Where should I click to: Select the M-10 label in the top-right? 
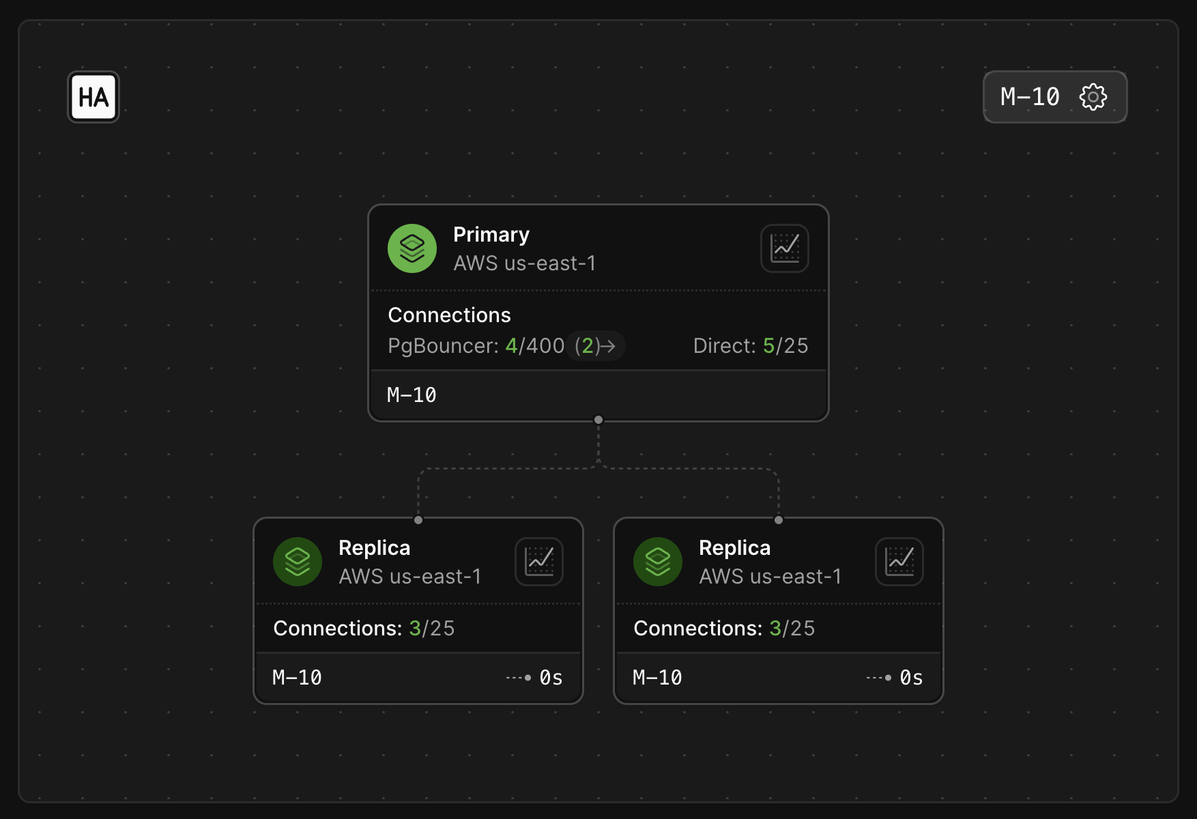click(x=1030, y=97)
